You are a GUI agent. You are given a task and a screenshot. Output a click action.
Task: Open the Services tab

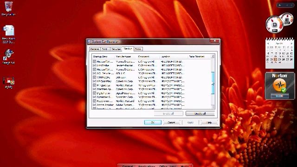pyautogui.click(x=116, y=49)
